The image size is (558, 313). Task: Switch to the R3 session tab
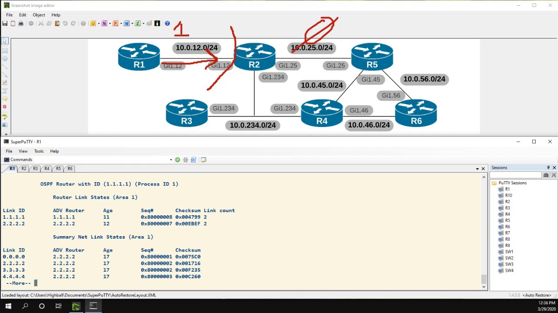point(35,169)
